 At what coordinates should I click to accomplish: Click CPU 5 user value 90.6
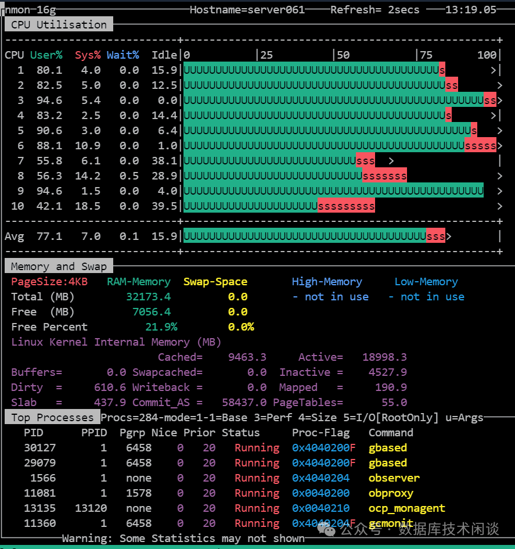click(x=49, y=130)
